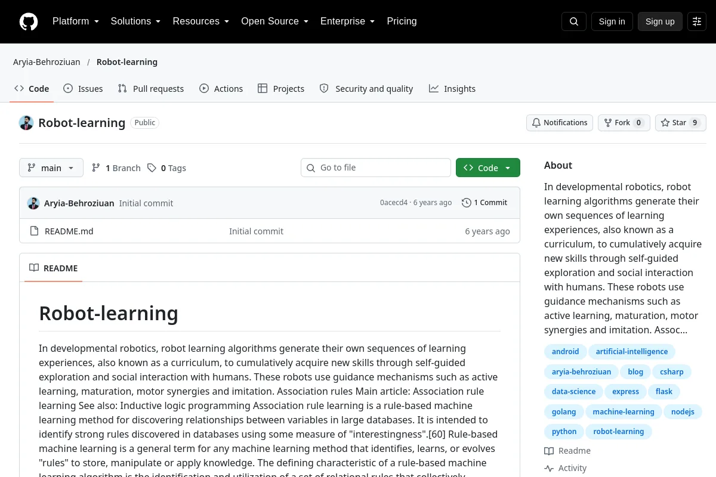Open the star count 9
The image size is (716, 477).
coord(695,123)
